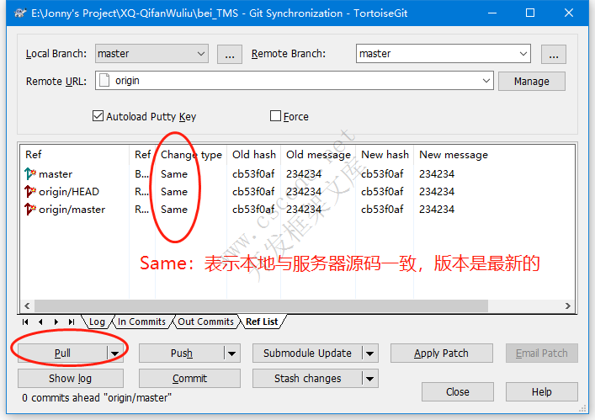Toggle the Autoload Putty Key checkbox
Viewport: 595px width, 420px height.
[98, 116]
